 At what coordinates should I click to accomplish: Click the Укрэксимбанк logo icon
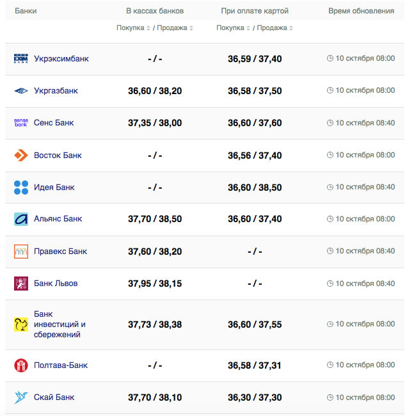[x=21, y=59]
